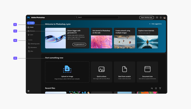Click into the Search field
This screenshot has height=109, width=191.
pyautogui.click(x=97, y=17)
